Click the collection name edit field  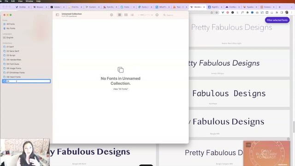[28, 81]
